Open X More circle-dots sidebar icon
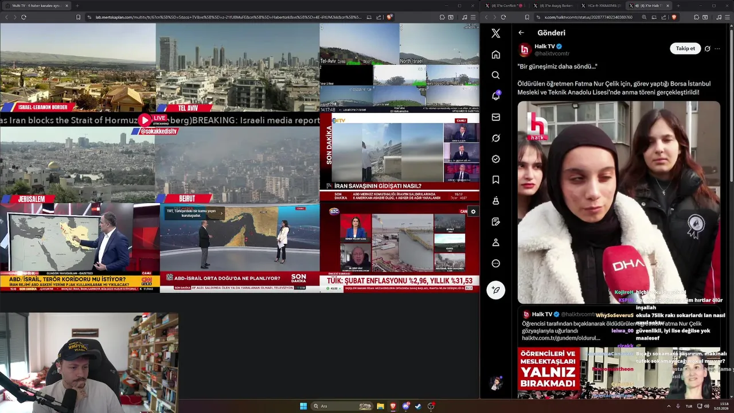This screenshot has width=734, height=413. (x=495, y=263)
